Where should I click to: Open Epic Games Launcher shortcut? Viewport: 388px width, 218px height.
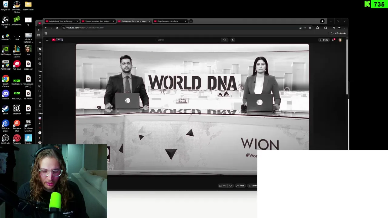tap(28, 126)
